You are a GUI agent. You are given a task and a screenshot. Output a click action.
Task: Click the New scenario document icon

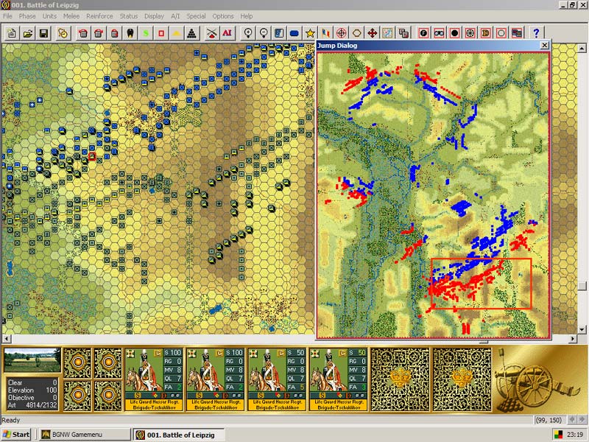tap(12, 33)
